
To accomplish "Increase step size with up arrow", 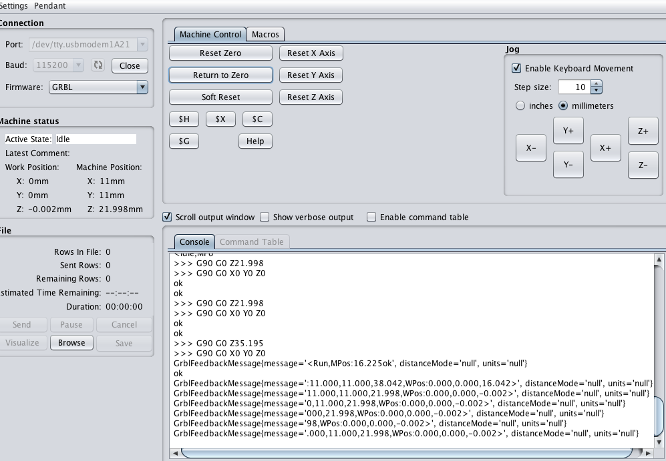I will point(597,83).
